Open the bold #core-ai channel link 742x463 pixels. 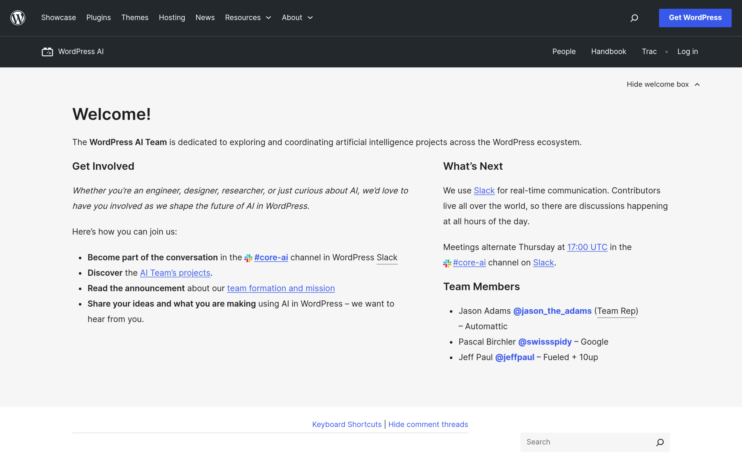tap(271, 258)
